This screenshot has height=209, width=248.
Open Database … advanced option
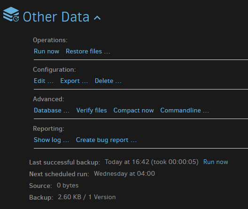pos(52,110)
